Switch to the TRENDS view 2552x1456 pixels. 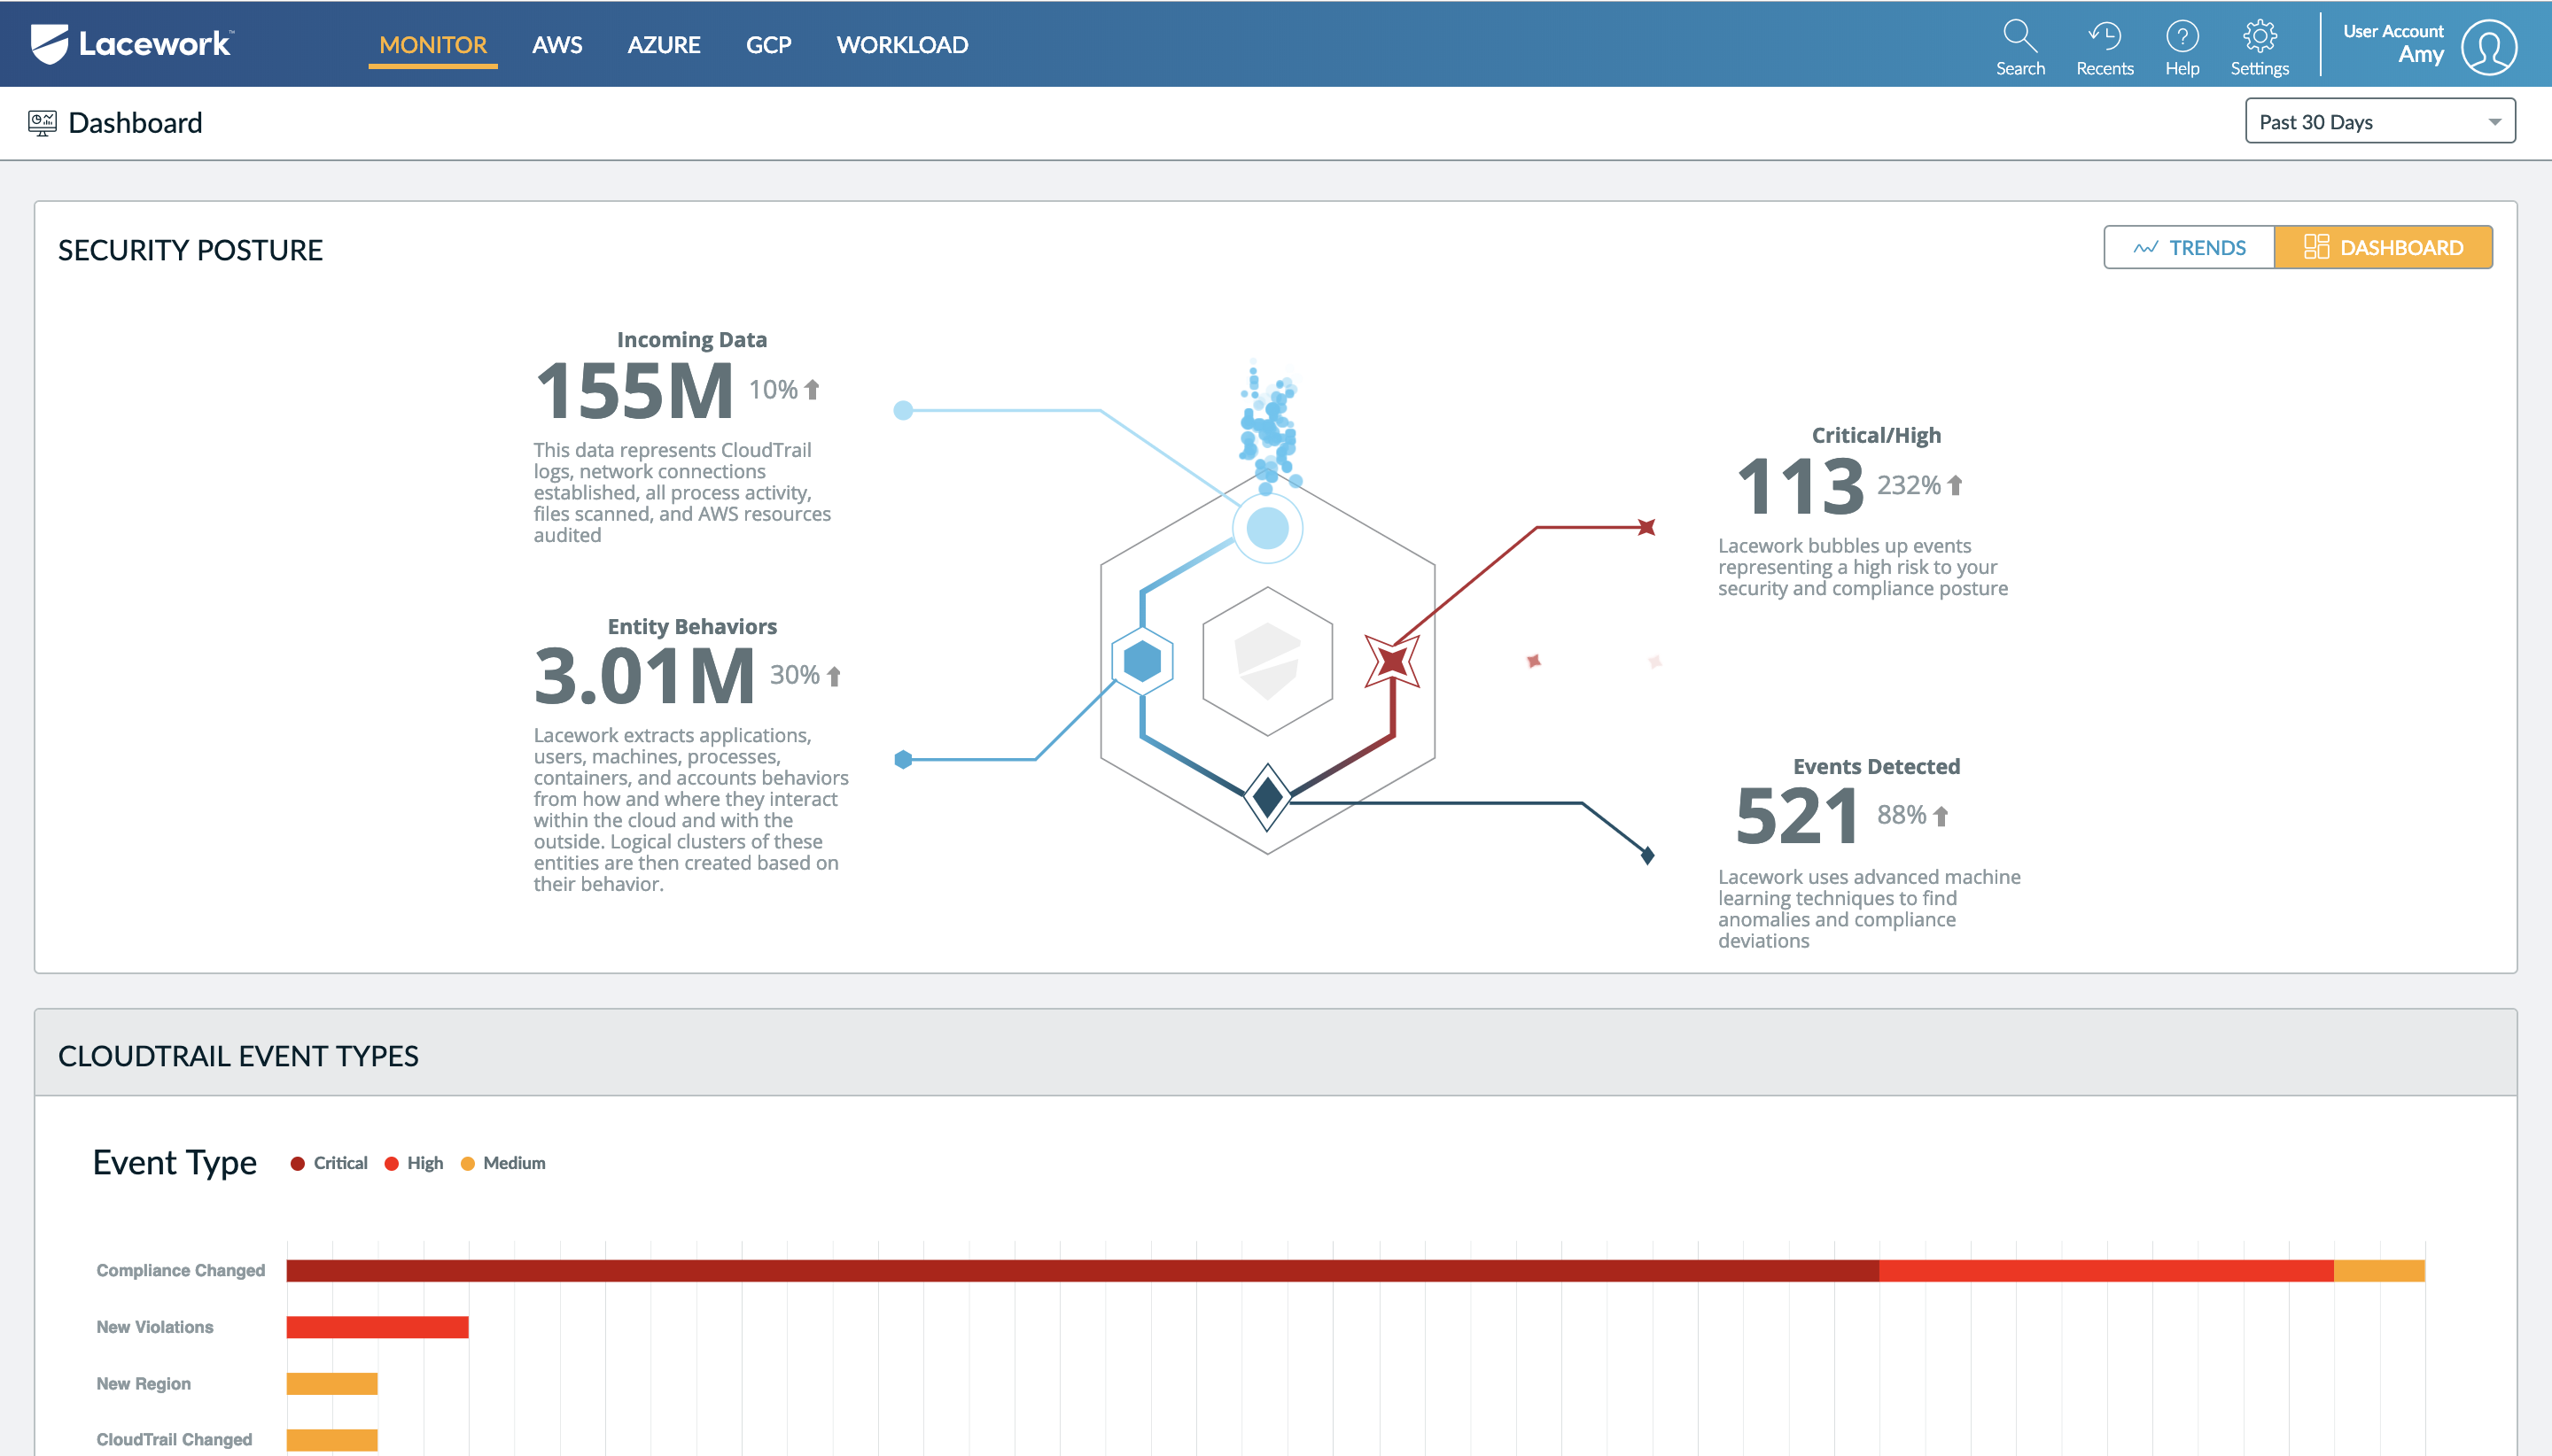pos(2189,247)
